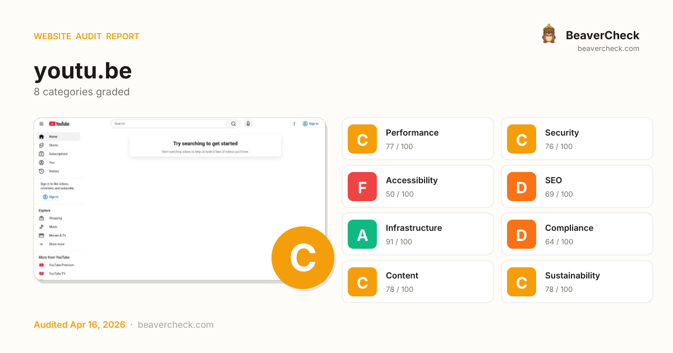Select the Performance grade C badge

(x=362, y=139)
